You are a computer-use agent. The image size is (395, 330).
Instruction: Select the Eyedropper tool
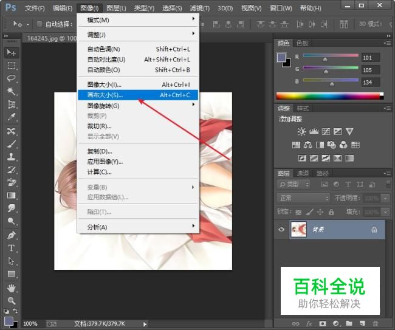pos(12,117)
